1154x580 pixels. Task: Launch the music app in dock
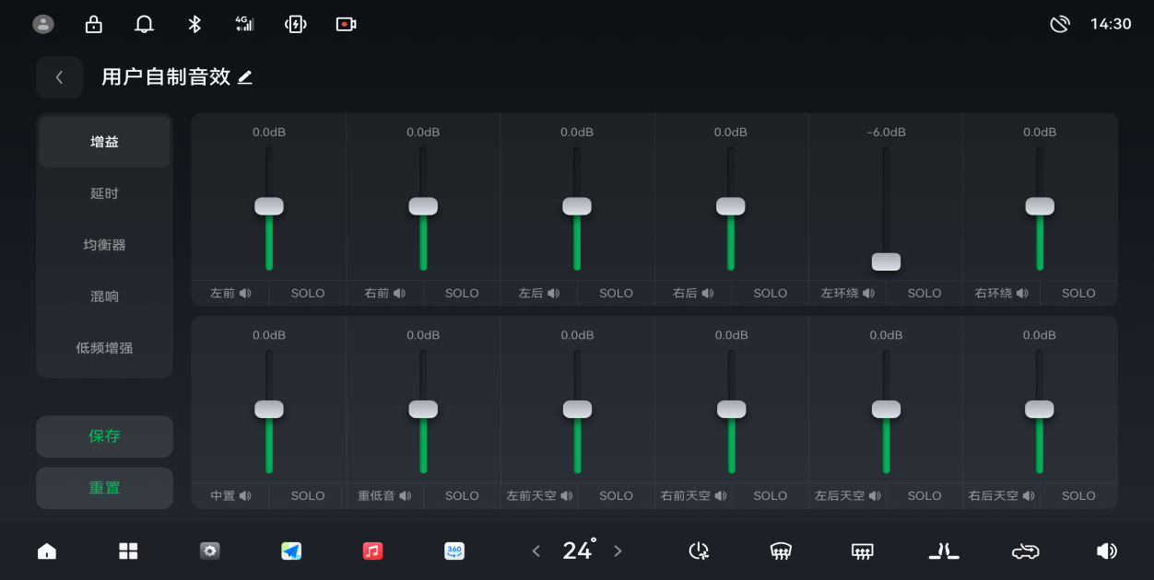click(372, 551)
